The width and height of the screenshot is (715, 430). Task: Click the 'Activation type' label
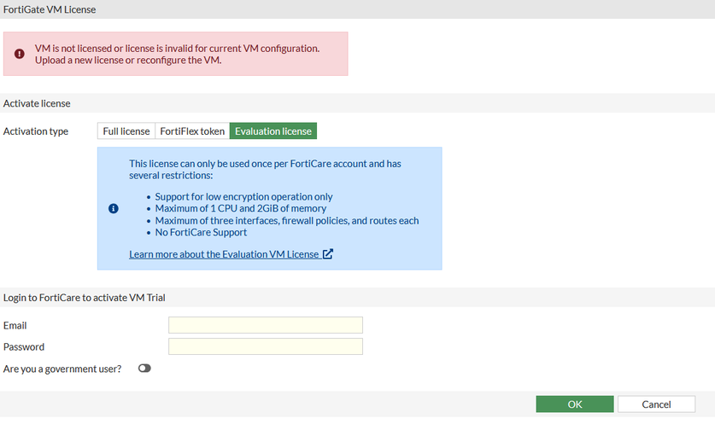(x=36, y=131)
